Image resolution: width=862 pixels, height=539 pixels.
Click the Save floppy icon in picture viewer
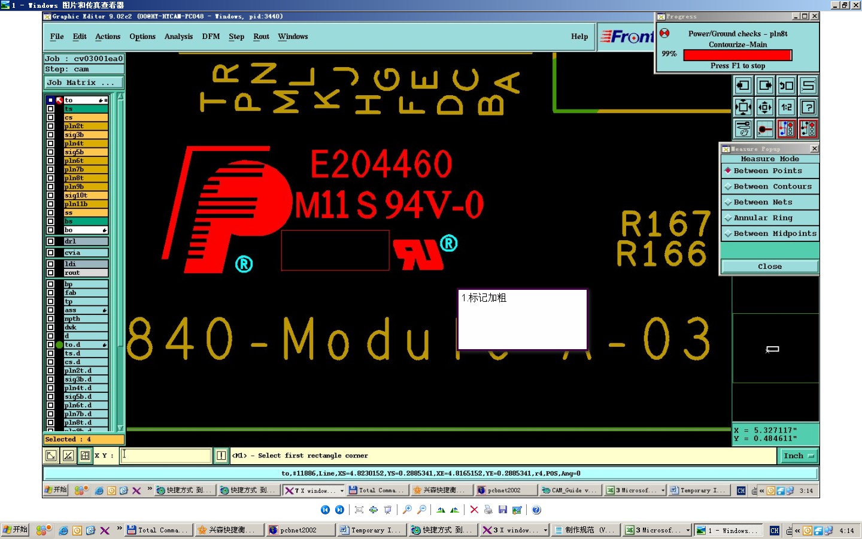(x=503, y=510)
